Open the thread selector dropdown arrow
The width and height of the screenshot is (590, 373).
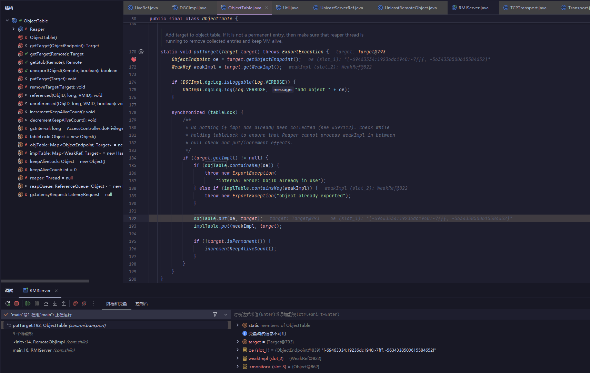pyautogui.click(x=226, y=314)
